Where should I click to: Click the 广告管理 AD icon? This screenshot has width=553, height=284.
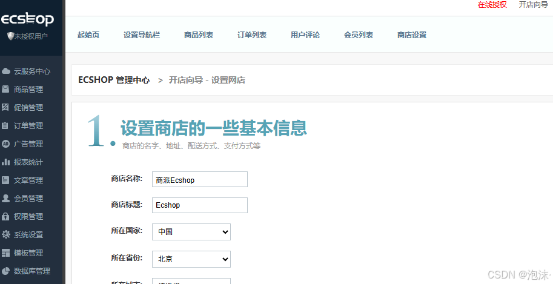tap(5, 144)
